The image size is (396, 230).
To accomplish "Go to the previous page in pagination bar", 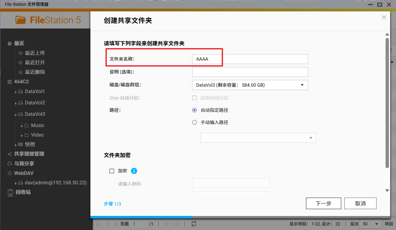I will [x=107, y=224].
